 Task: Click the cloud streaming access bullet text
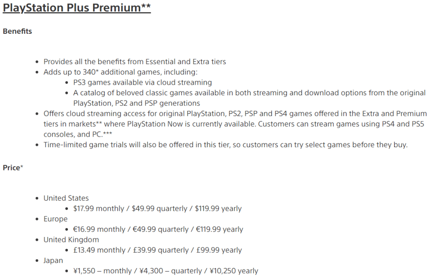(235, 113)
